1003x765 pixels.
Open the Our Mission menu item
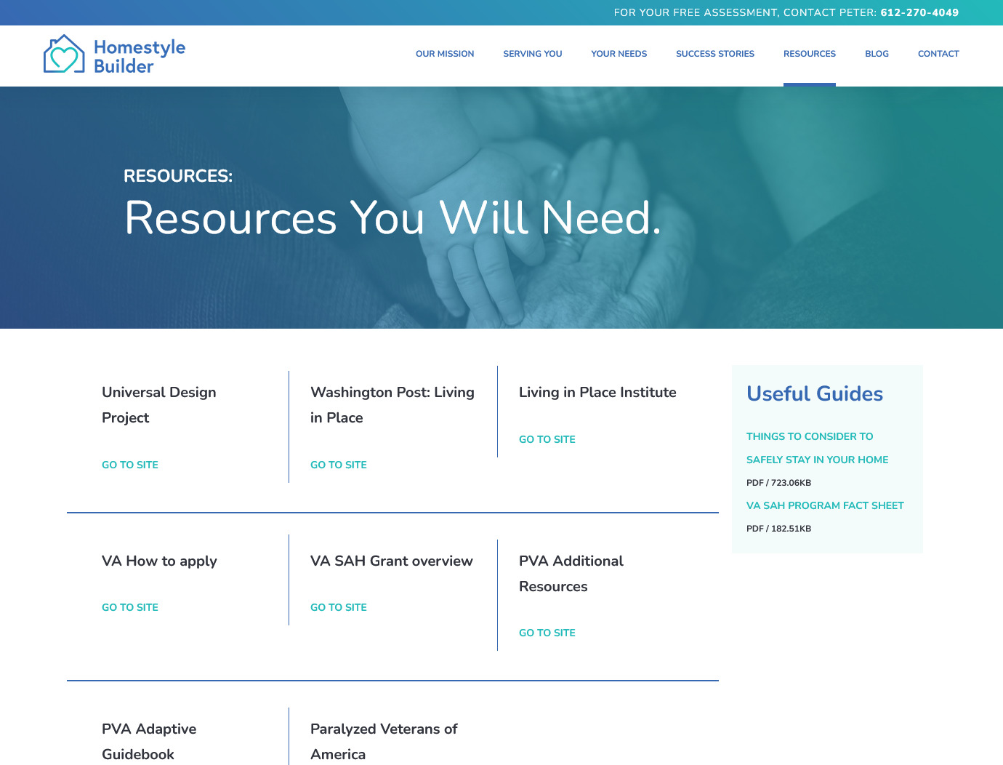[x=445, y=54]
